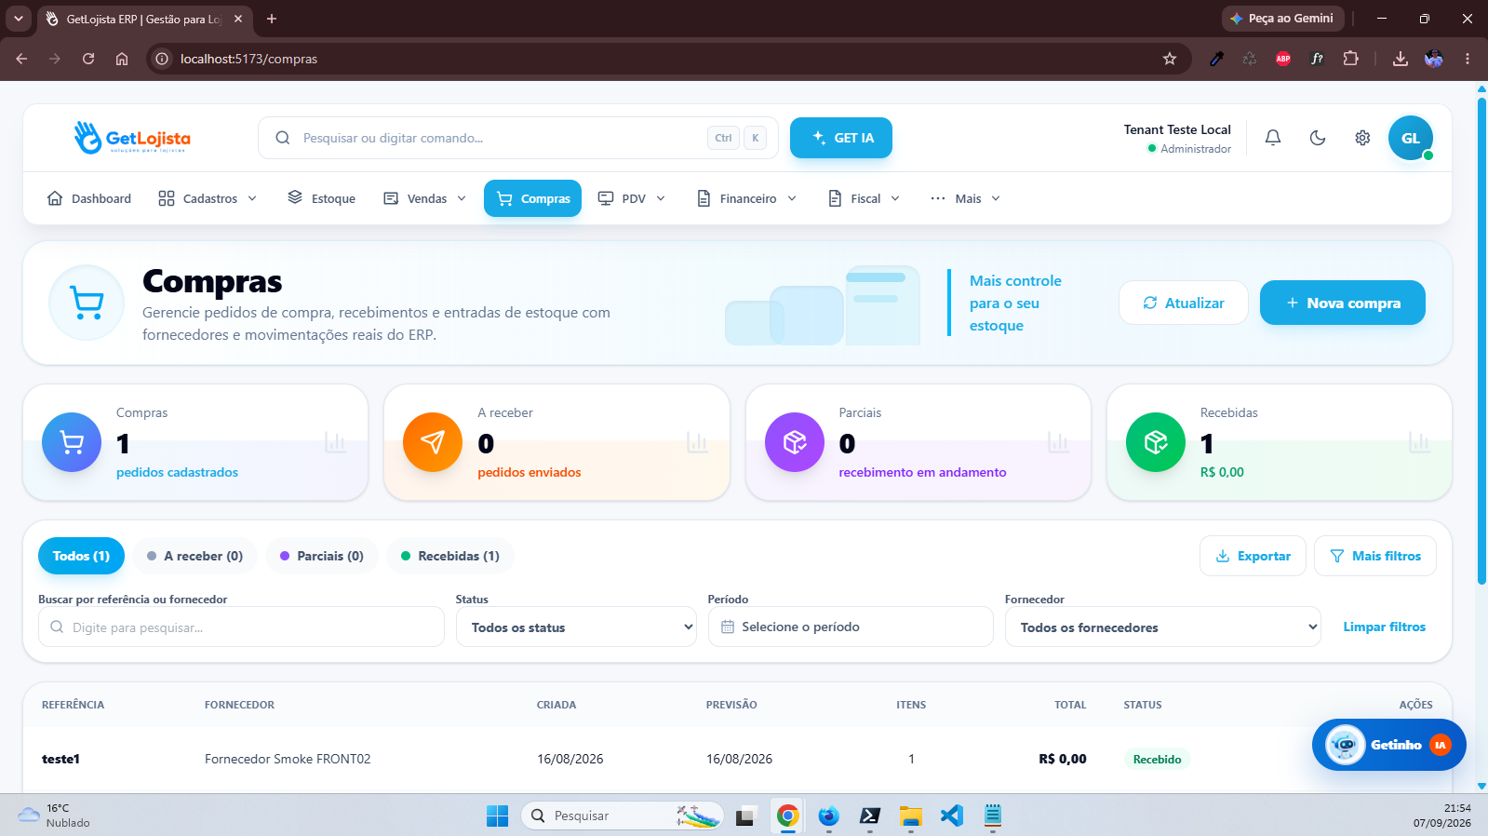
Task: Click the Compras card shopping cart icon
Action: tap(72, 442)
